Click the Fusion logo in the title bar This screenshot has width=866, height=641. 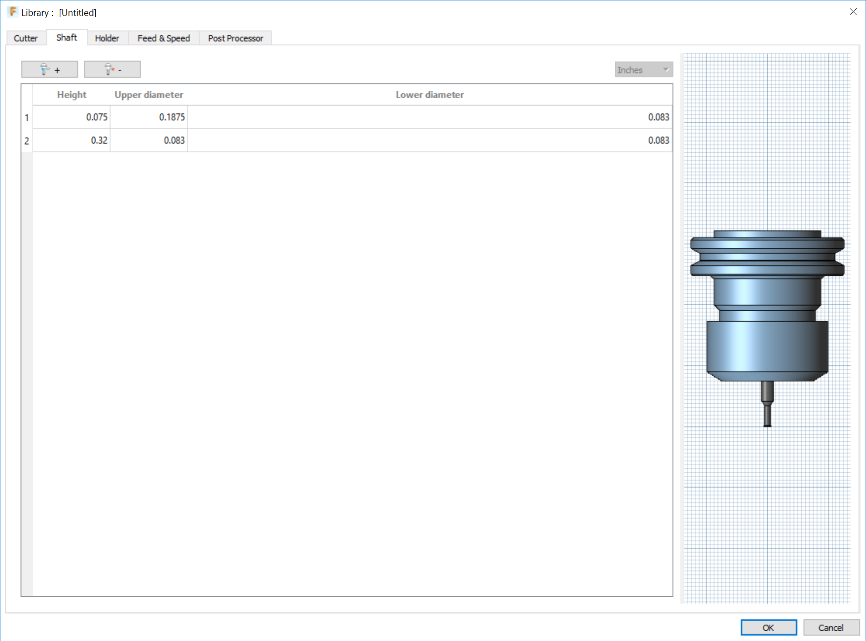[x=12, y=12]
